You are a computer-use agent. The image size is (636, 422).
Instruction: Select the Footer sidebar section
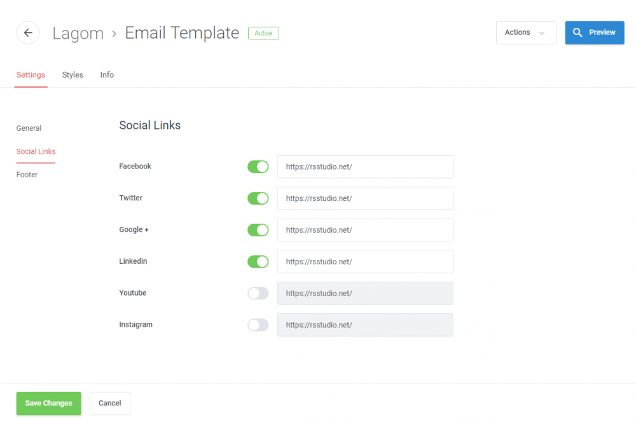[27, 174]
